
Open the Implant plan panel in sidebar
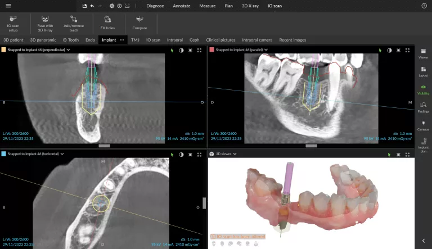coord(423,145)
